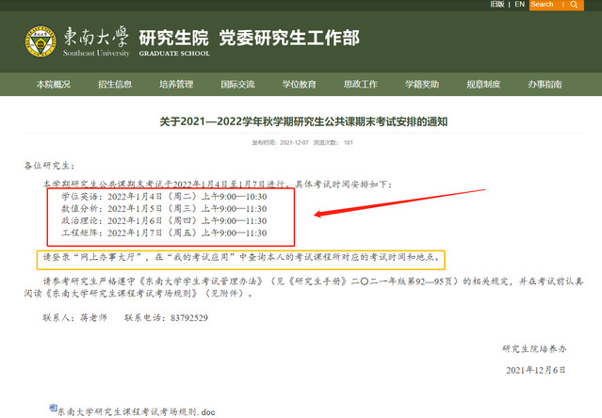Click the article title about 期末考试安排
Screen dimensions: 602x418
301,121
